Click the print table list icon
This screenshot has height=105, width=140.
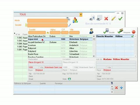pyautogui.click(x=99, y=18)
